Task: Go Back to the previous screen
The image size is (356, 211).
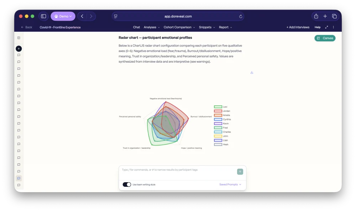Action: pyautogui.click(x=27, y=27)
